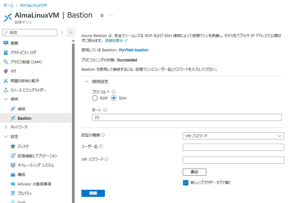
Task: Click the 構成 toolbox icon
Action: (x=13, y=175)
